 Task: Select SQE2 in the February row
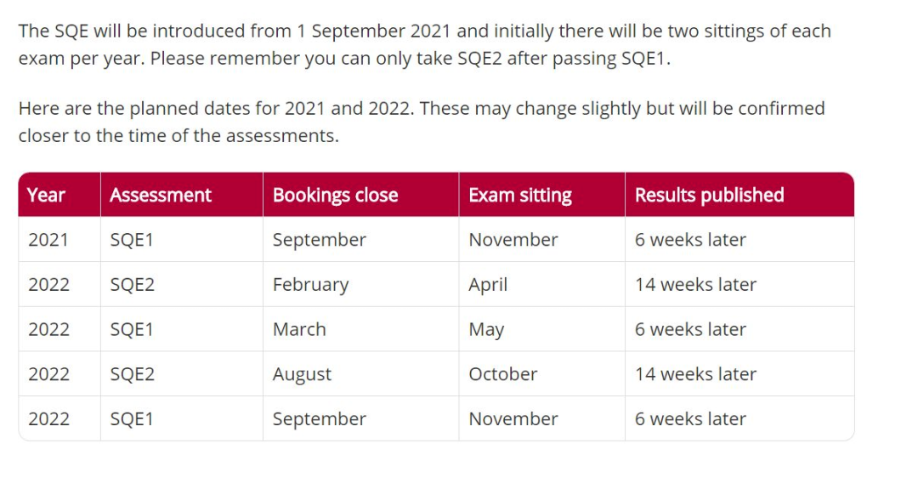(x=133, y=285)
